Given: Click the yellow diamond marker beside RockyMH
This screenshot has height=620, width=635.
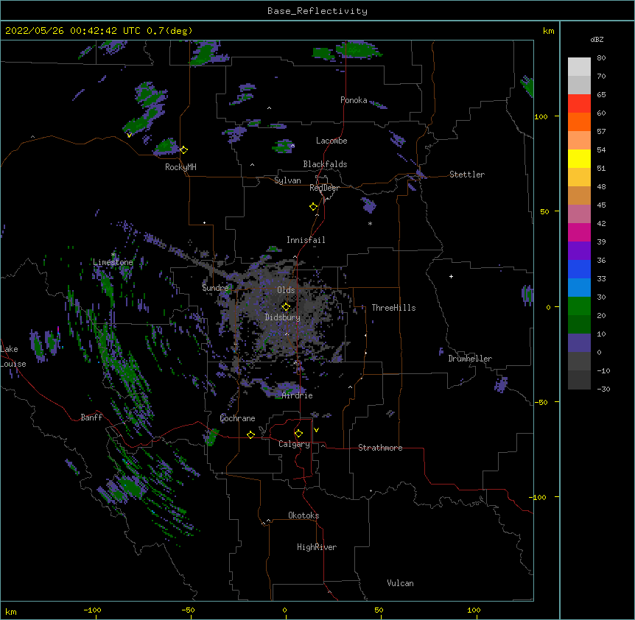Looking at the screenshot, I should pyautogui.click(x=183, y=150).
